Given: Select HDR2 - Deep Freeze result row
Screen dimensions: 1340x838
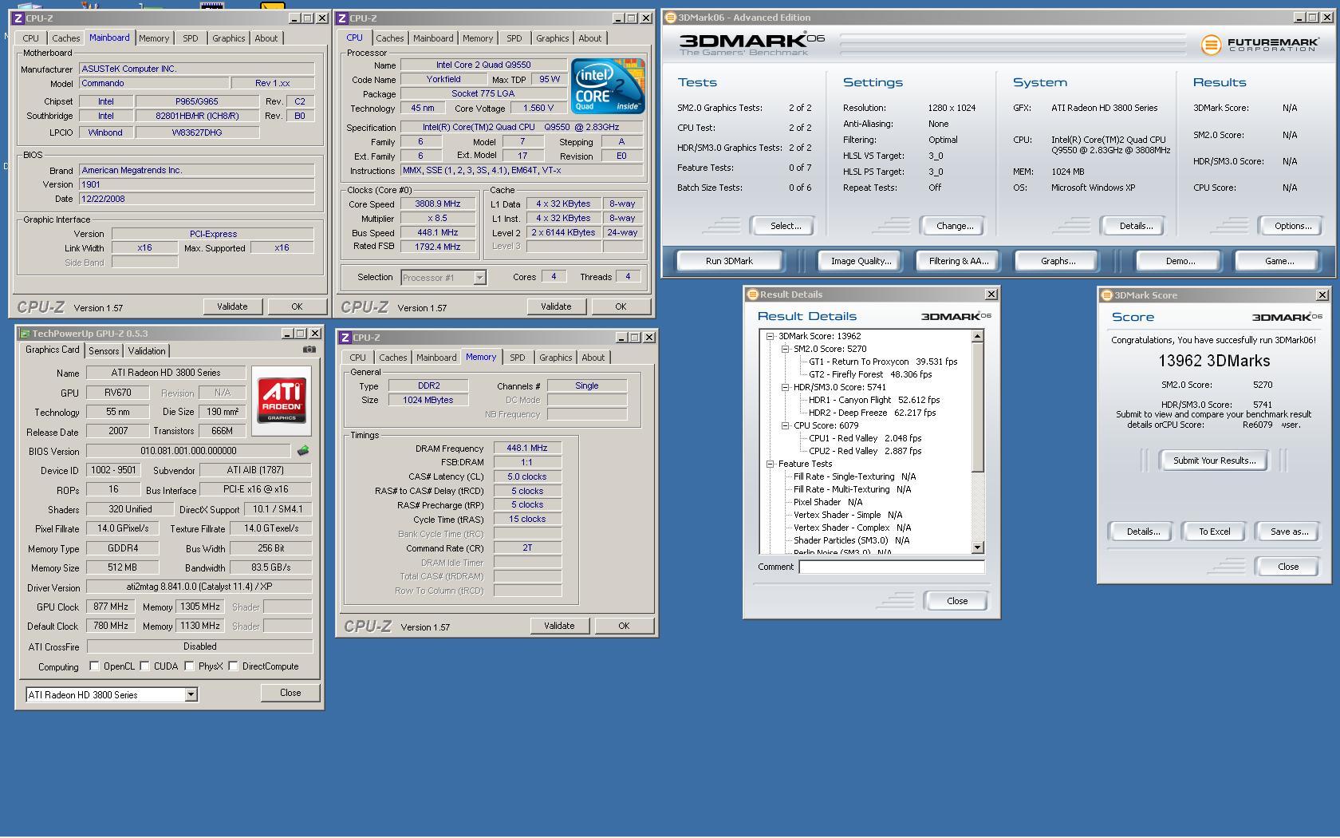Looking at the screenshot, I should click(x=872, y=413).
